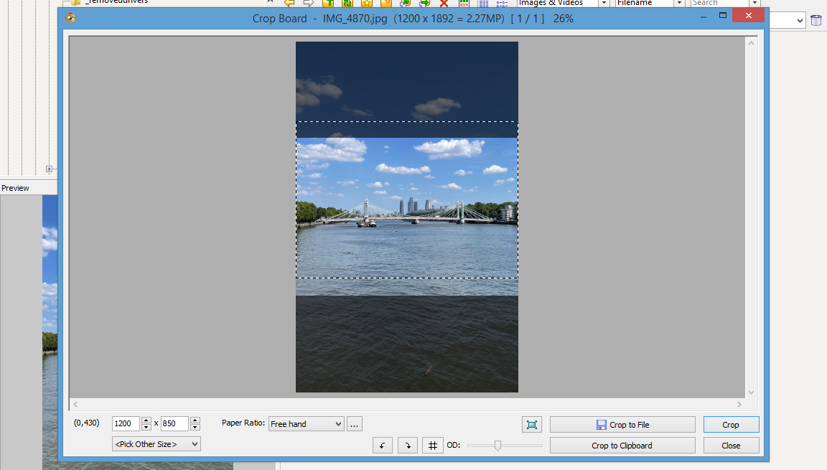This screenshot has width=827, height=470.
Task: Click the red X delete icon in the main toolbar
Action: [444, 3]
